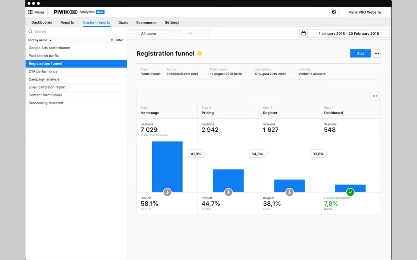Click the blue Edit button
Image resolution: width=417 pixels, height=260 pixels.
click(360, 53)
